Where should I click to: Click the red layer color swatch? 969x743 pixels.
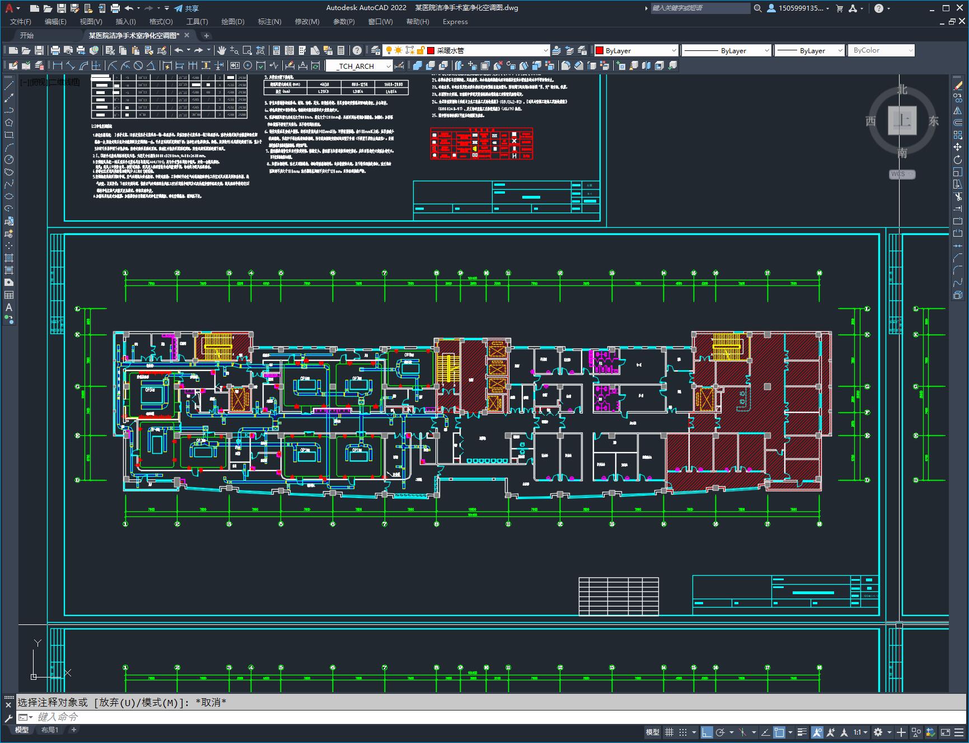pyautogui.click(x=431, y=50)
